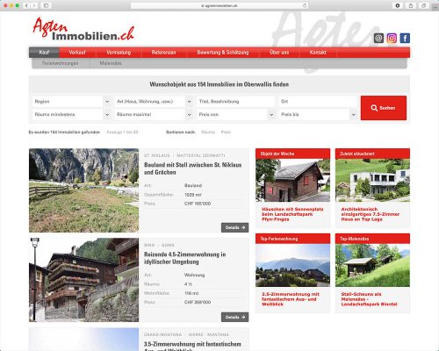This screenshot has width=439, height=351.
Task: Open the Verkauf menu tab
Action: coord(77,53)
